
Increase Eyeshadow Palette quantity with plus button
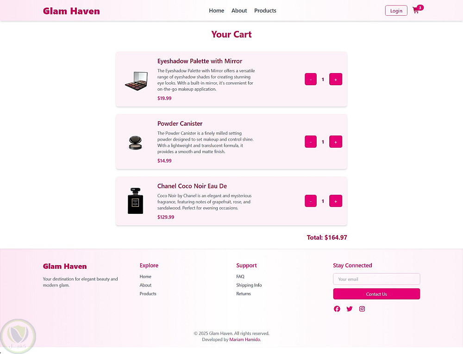(x=336, y=79)
